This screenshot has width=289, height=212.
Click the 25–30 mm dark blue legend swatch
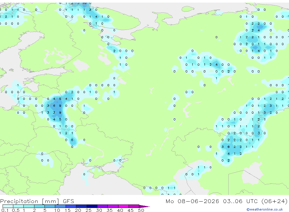pyautogui.click(x=92, y=206)
